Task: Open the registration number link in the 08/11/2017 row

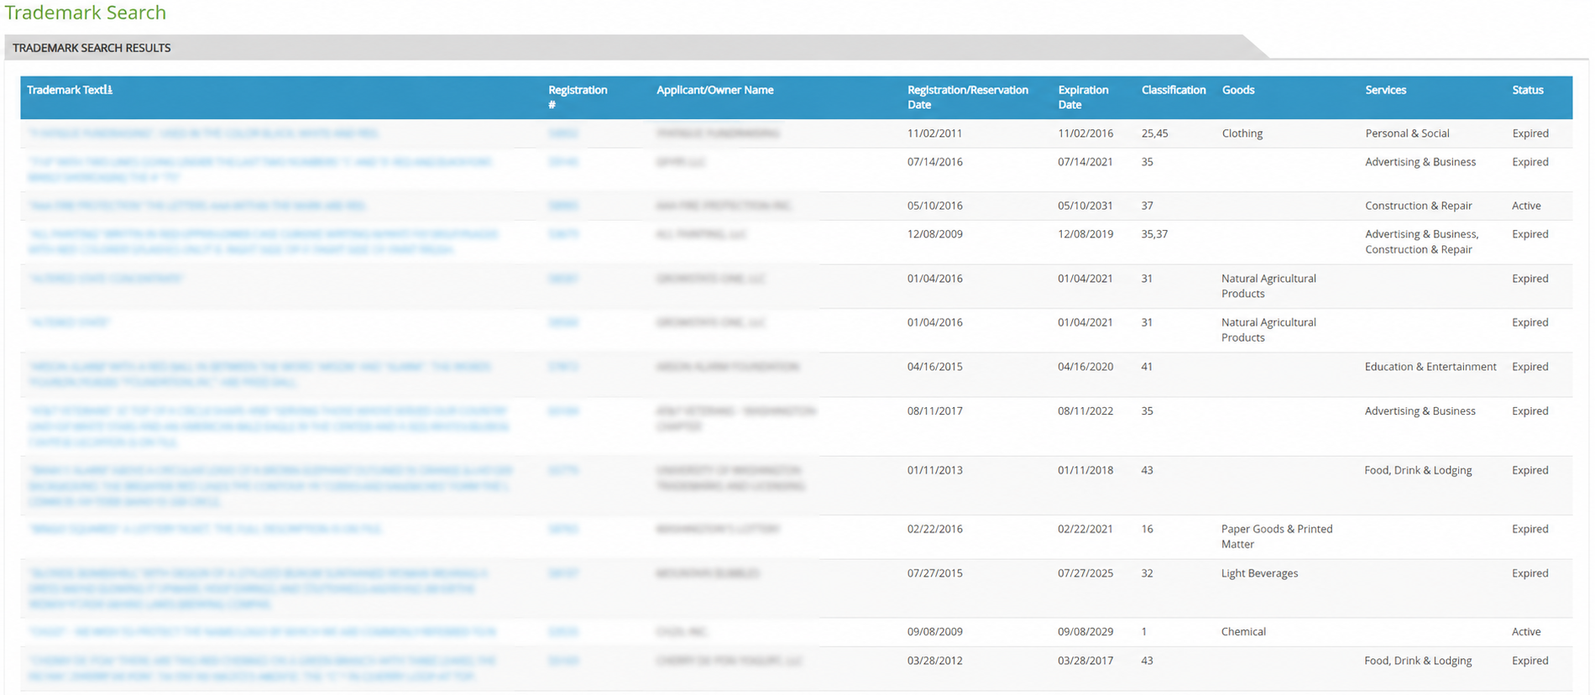Action: [x=563, y=411]
